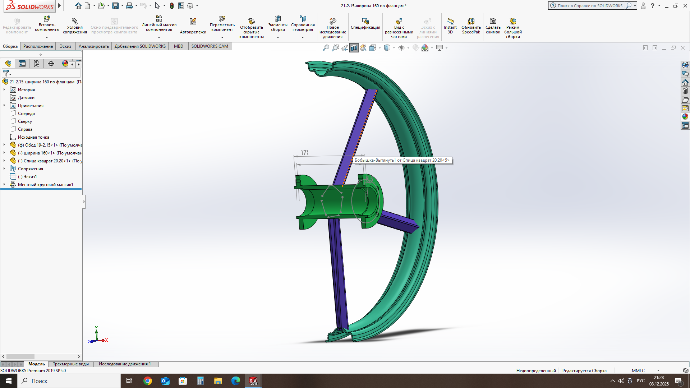Screen dimensions: 690x388
Task: Open the SOLIDWORKS CAM tab
Action: coord(210,46)
